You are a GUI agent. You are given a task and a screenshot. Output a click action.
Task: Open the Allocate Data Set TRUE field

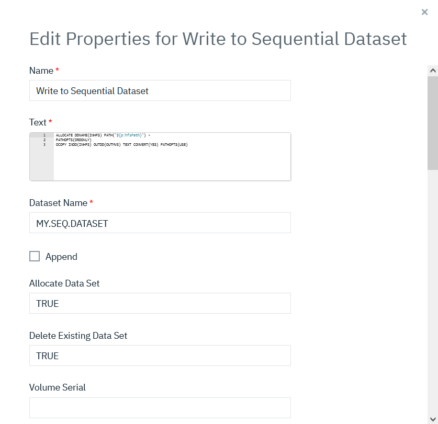pyautogui.click(x=160, y=303)
